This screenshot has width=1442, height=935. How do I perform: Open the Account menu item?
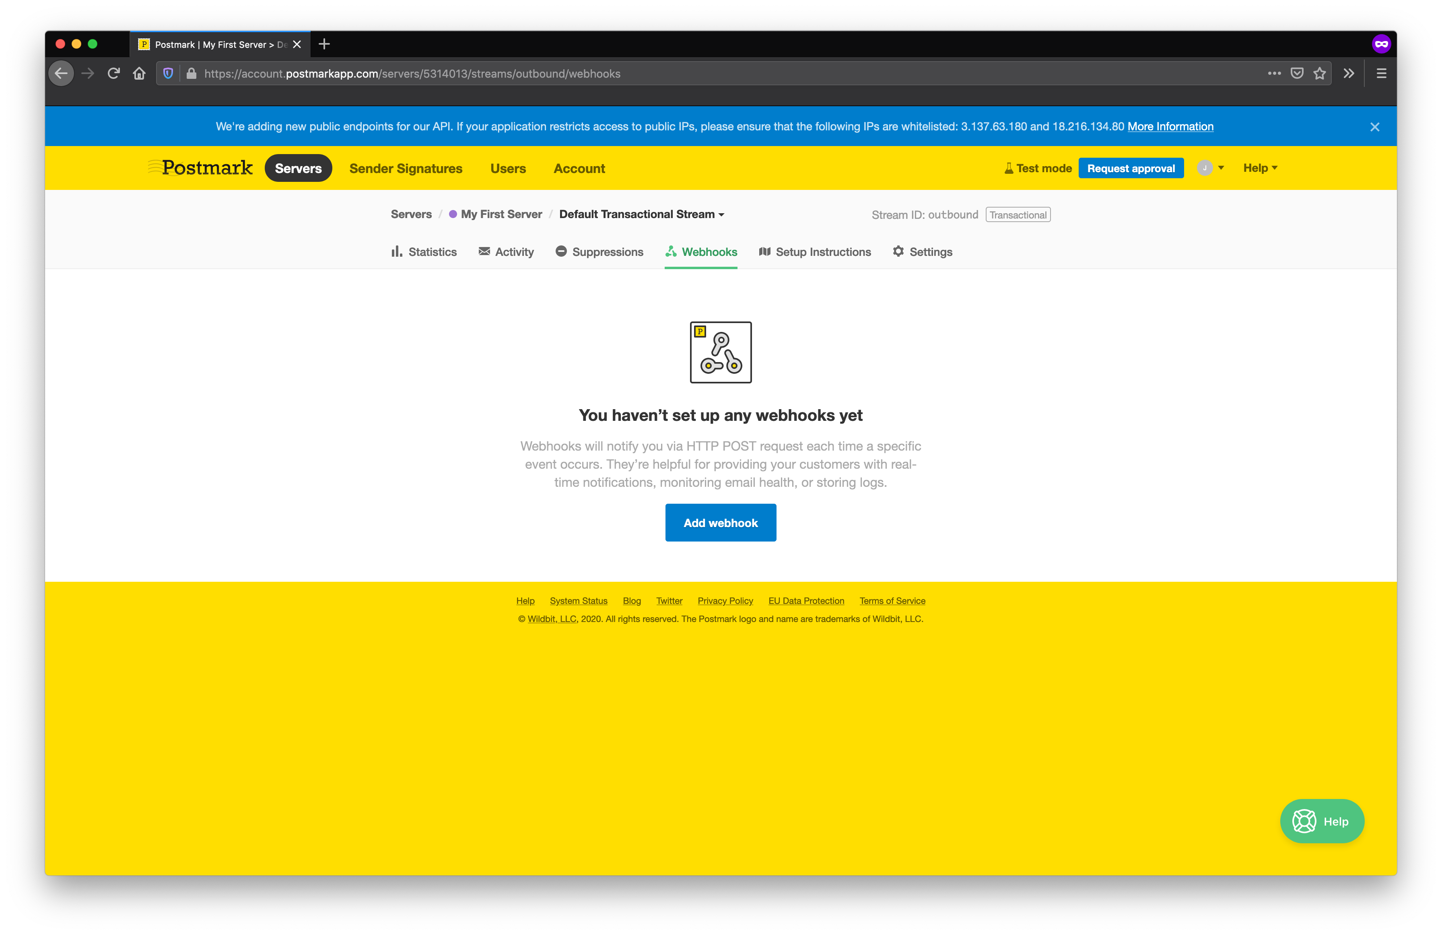[579, 168]
